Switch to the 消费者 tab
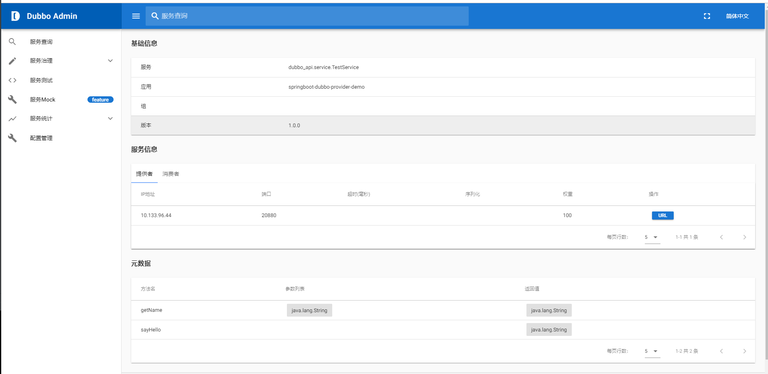Image resolution: width=768 pixels, height=374 pixels. (171, 174)
